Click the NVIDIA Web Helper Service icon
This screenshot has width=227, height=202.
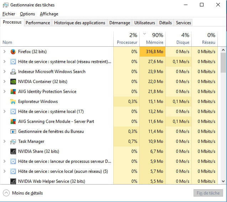coord(13,181)
